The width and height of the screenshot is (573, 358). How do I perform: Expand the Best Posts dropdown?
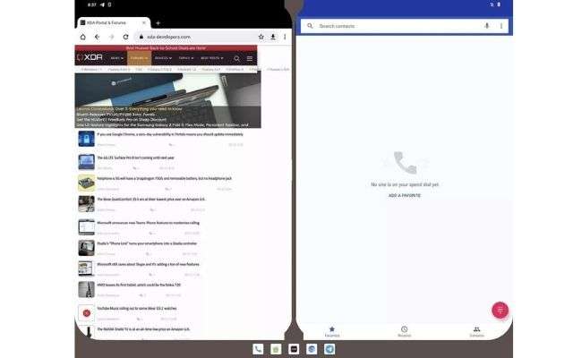[212, 58]
